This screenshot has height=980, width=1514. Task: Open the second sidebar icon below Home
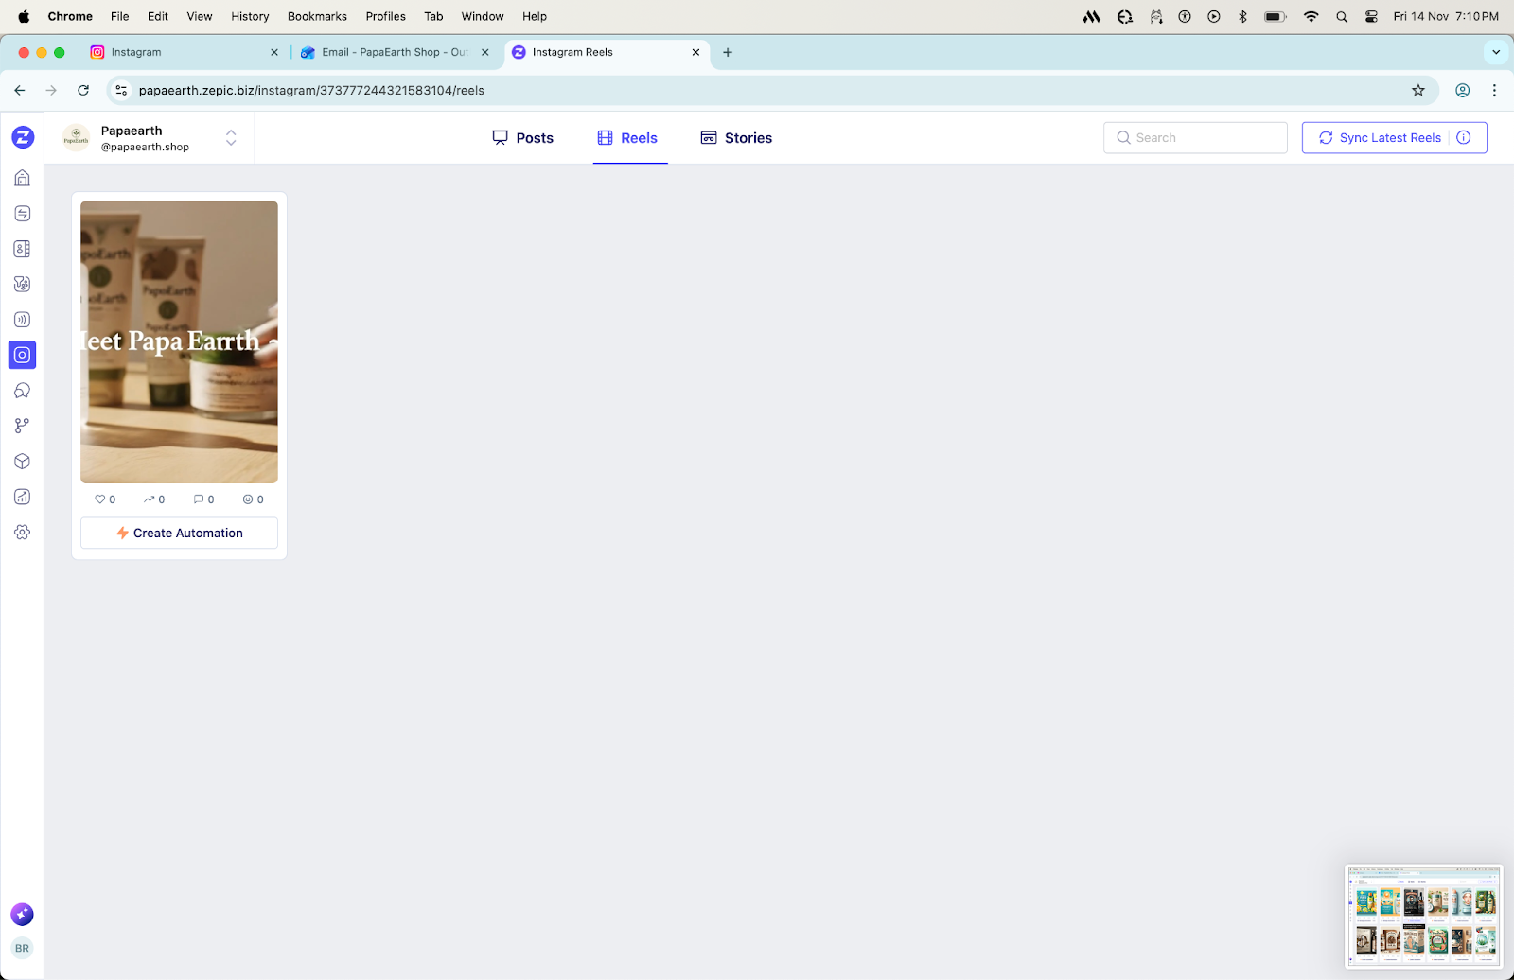[23, 214]
